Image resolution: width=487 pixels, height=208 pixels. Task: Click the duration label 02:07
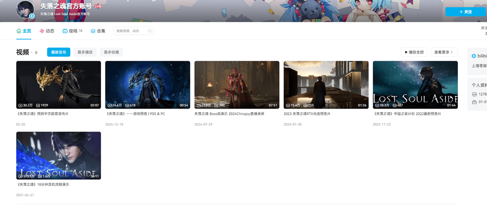coord(95,105)
